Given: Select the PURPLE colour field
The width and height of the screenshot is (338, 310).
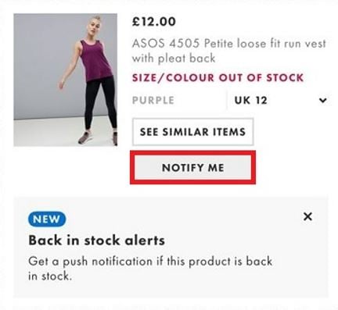Looking at the screenshot, I should [x=178, y=100].
